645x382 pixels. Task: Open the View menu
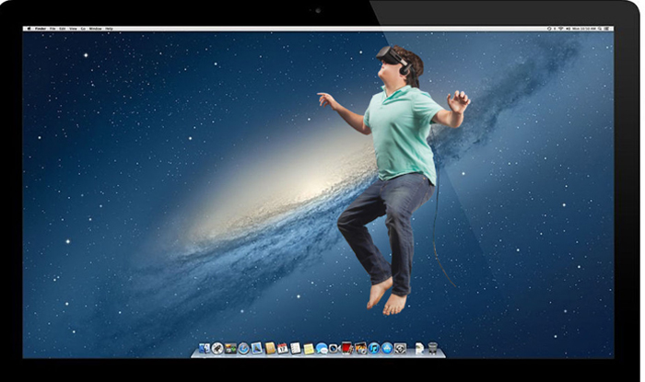pyautogui.click(x=74, y=29)
